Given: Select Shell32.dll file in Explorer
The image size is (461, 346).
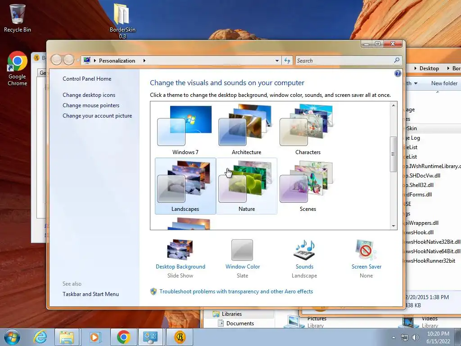Looking at the screenshot, I should [420, 185].
